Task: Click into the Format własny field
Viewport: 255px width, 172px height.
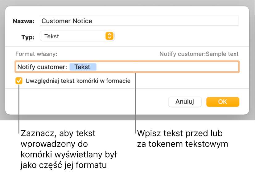Action: (x=127, y=67)
